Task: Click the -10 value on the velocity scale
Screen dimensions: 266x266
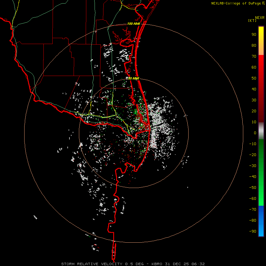Action: point(253,144)
